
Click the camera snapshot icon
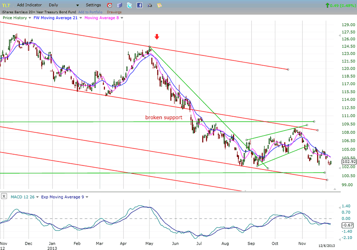(149, 5)
